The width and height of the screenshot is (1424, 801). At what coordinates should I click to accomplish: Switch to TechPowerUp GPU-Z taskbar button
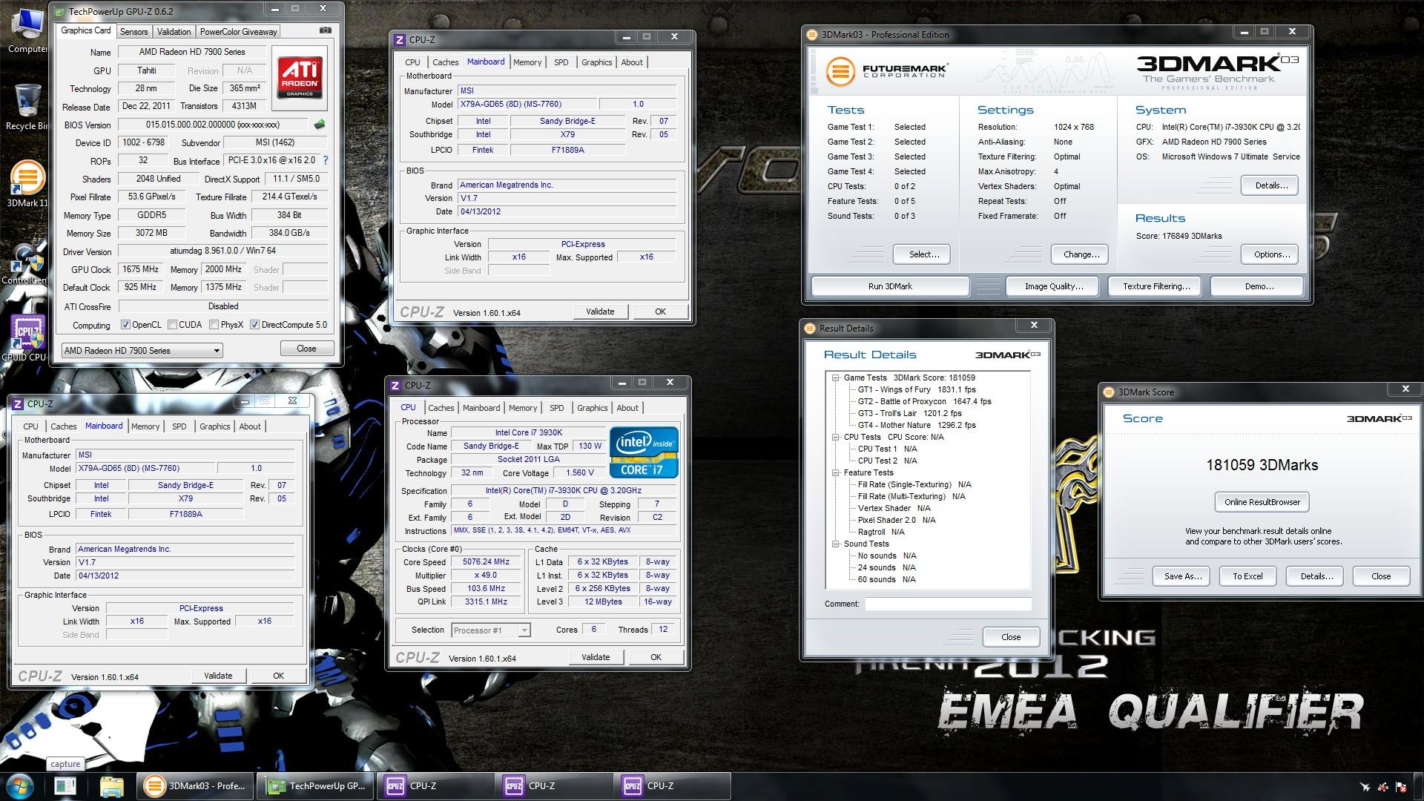point(316,786)
